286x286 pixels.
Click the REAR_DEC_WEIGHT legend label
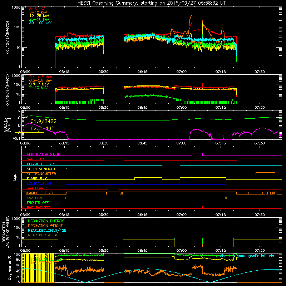click(44, 235)
